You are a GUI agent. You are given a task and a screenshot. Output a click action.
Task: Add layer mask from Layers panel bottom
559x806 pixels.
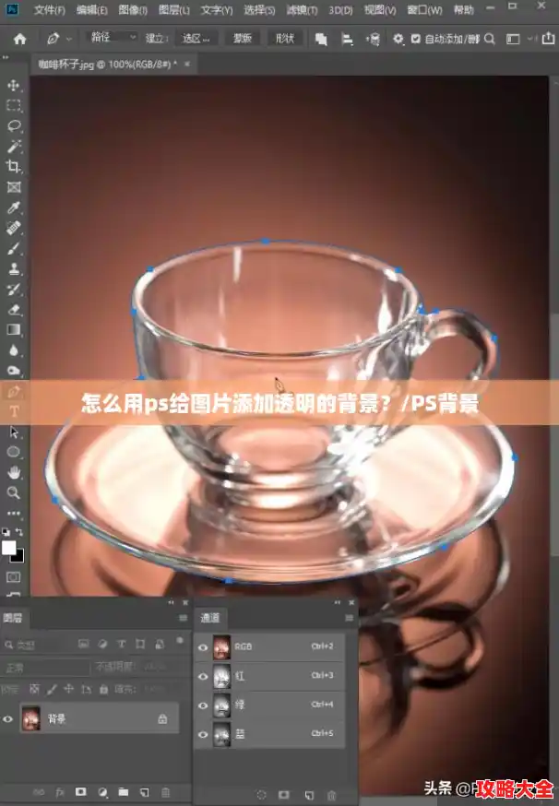point(81,792)
